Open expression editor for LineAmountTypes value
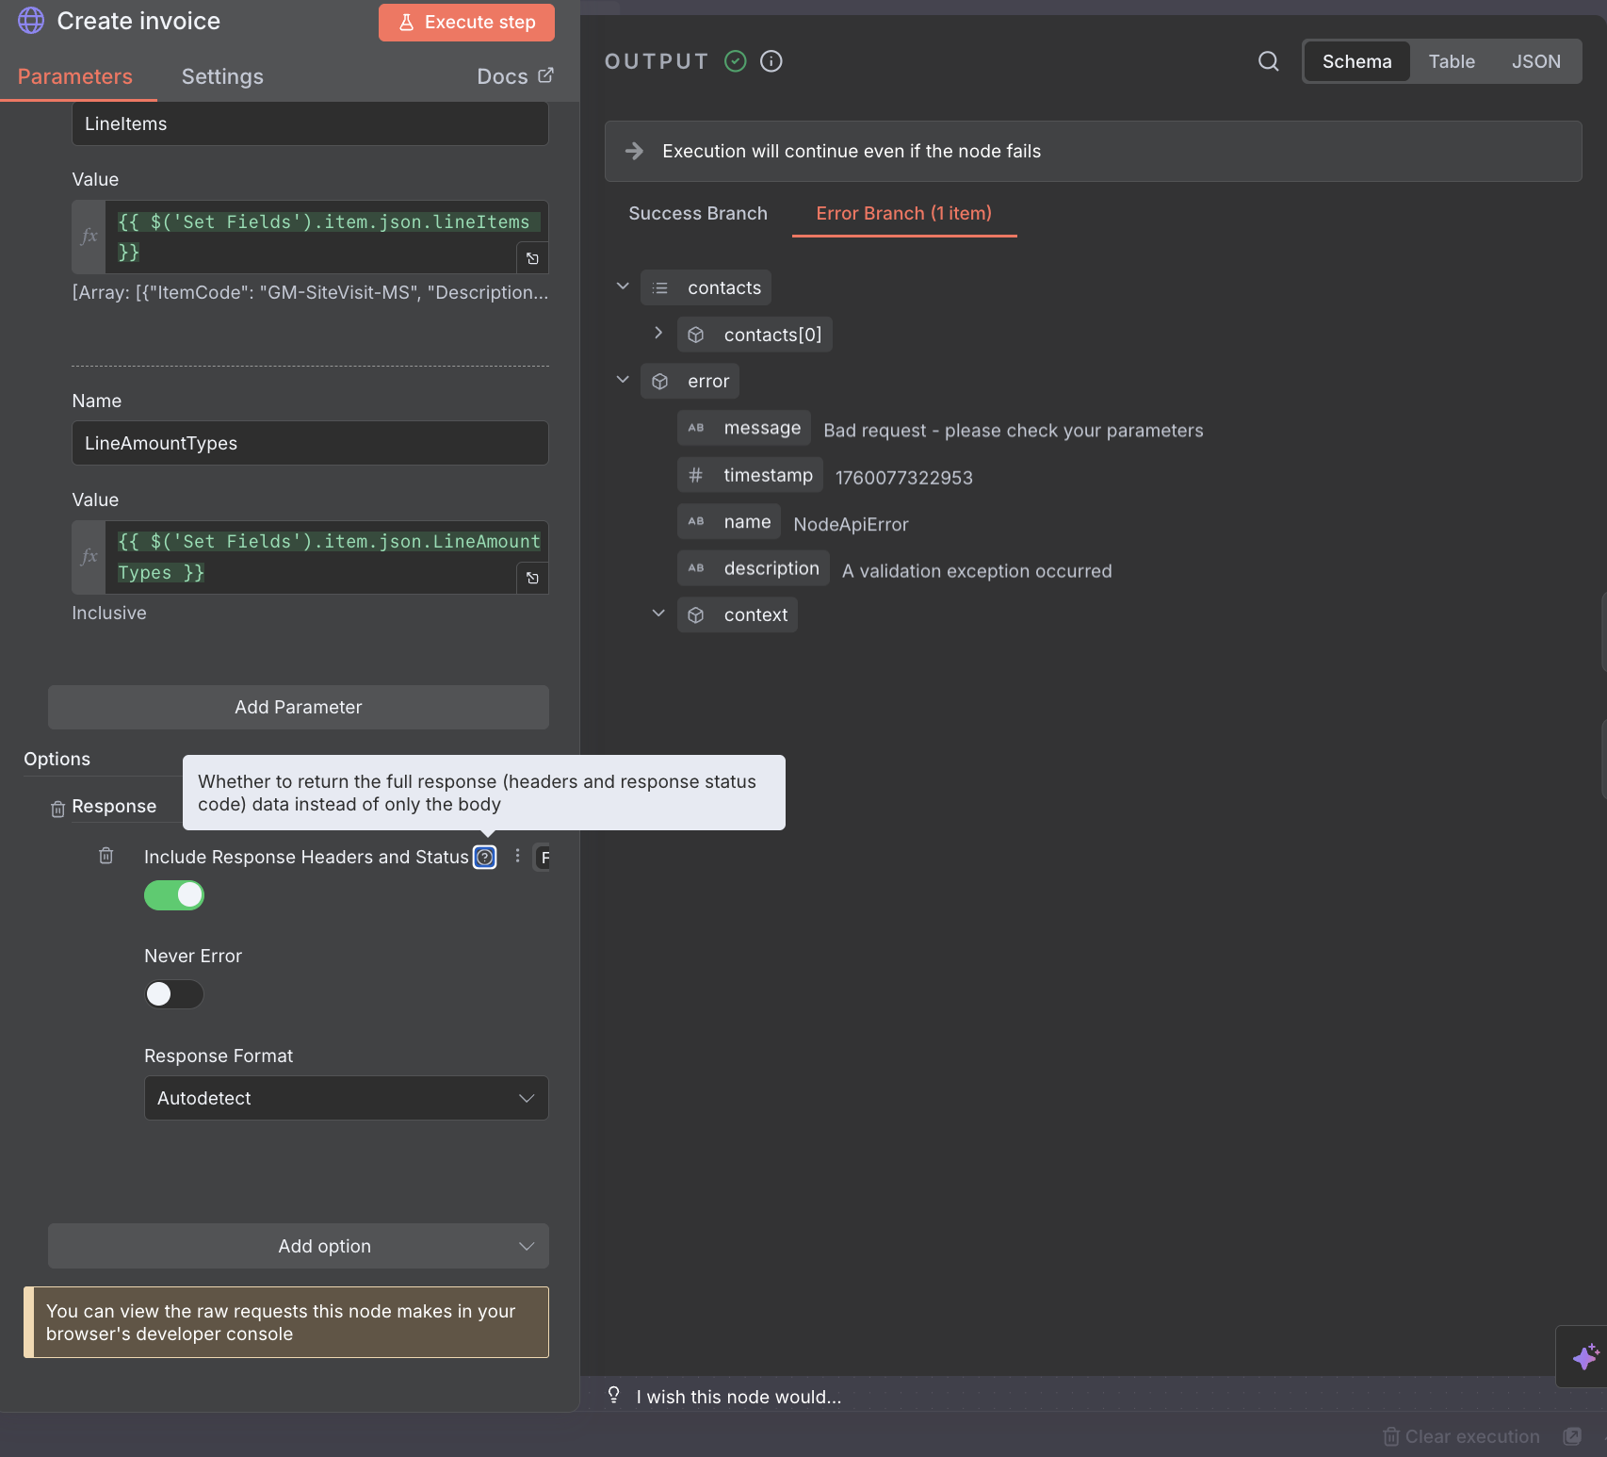 click(532, 578)
